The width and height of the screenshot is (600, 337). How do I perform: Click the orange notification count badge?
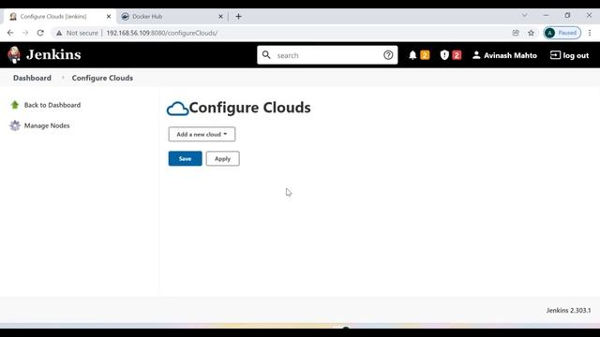tap(425, 55)
